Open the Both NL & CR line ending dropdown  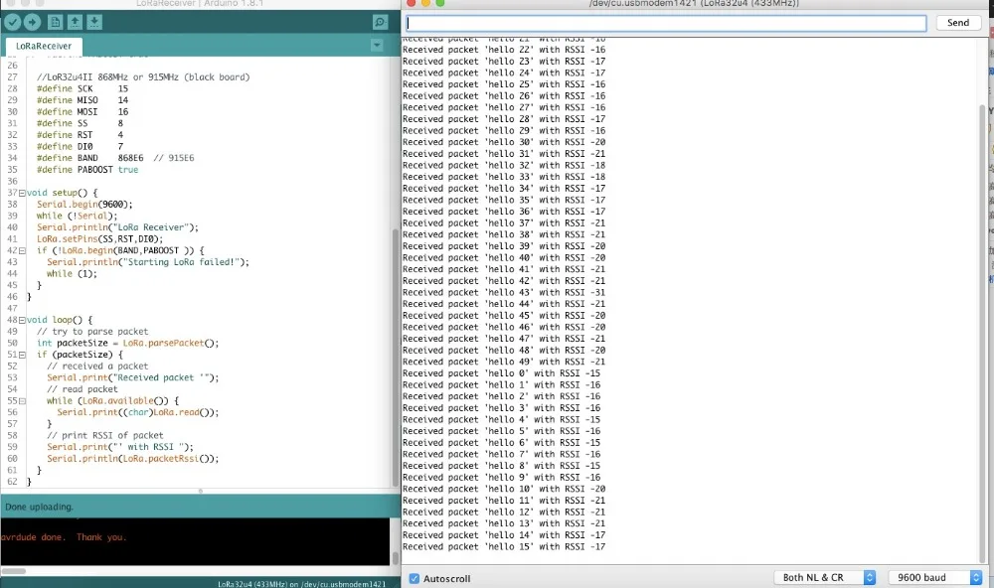825,577
